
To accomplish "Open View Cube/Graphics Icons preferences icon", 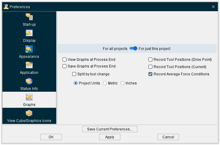I will click(29, 113).
